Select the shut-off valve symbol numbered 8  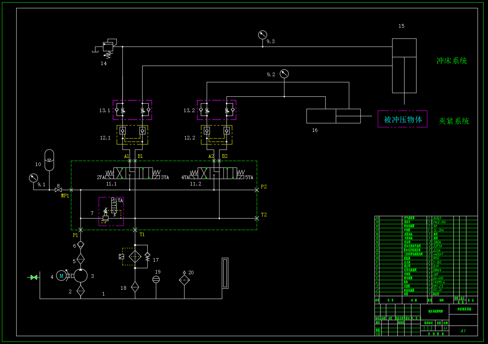58,190
